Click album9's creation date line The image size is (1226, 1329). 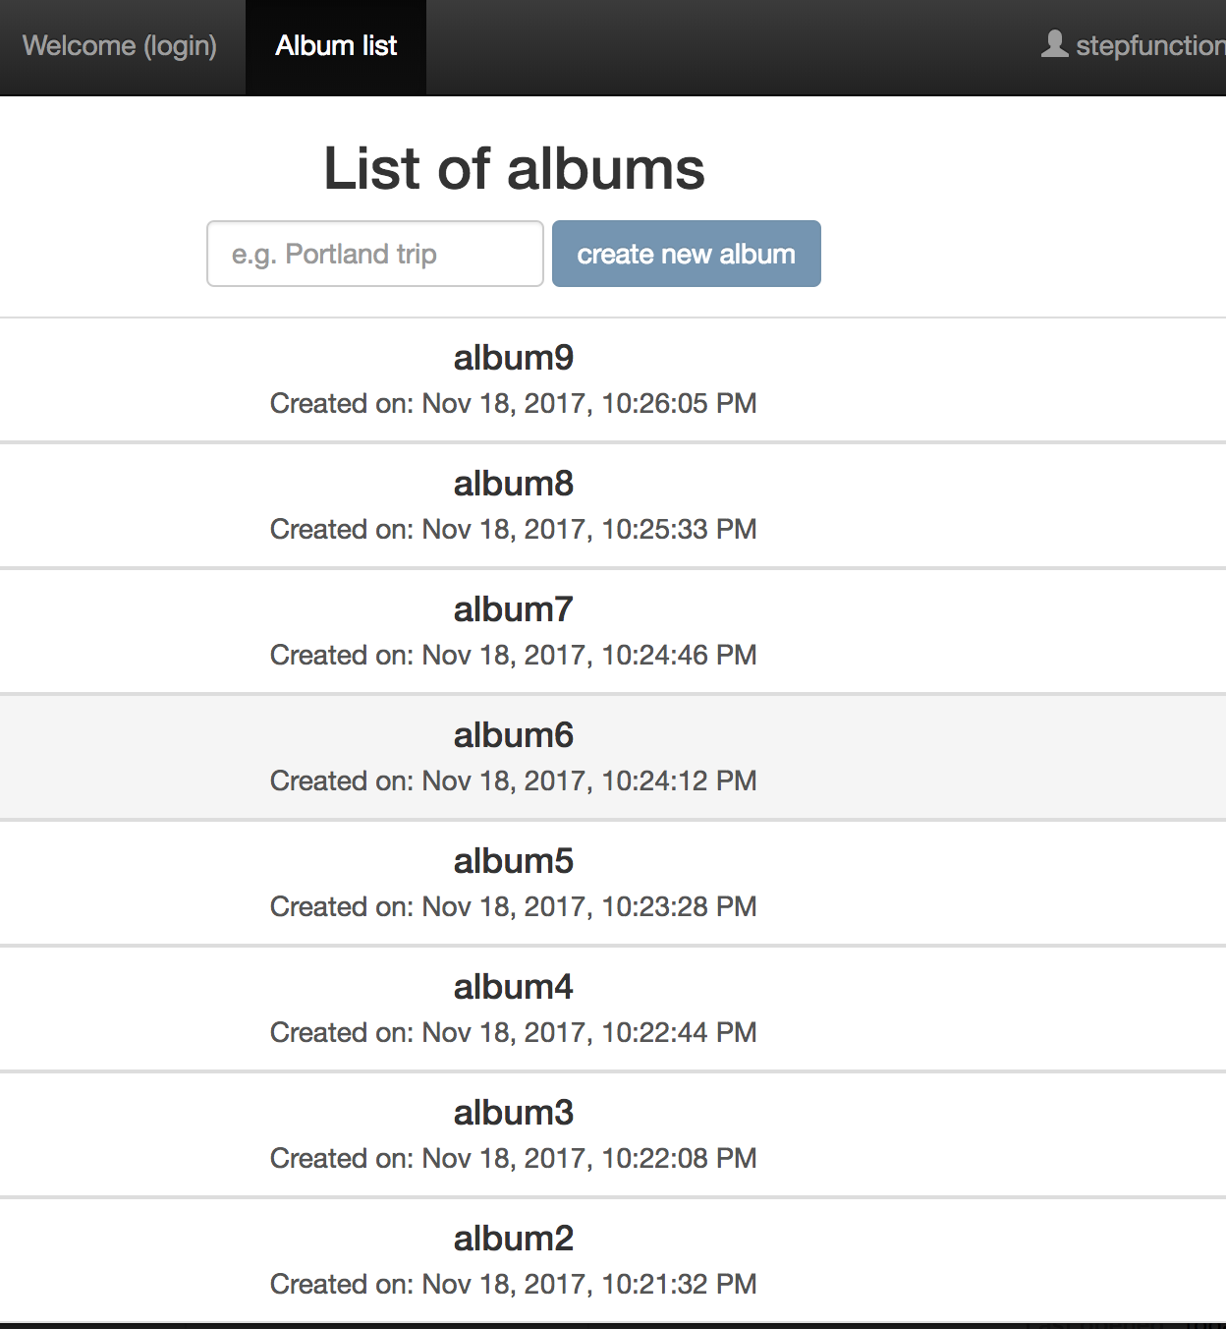pyautogui.click(x=514, y=404)
